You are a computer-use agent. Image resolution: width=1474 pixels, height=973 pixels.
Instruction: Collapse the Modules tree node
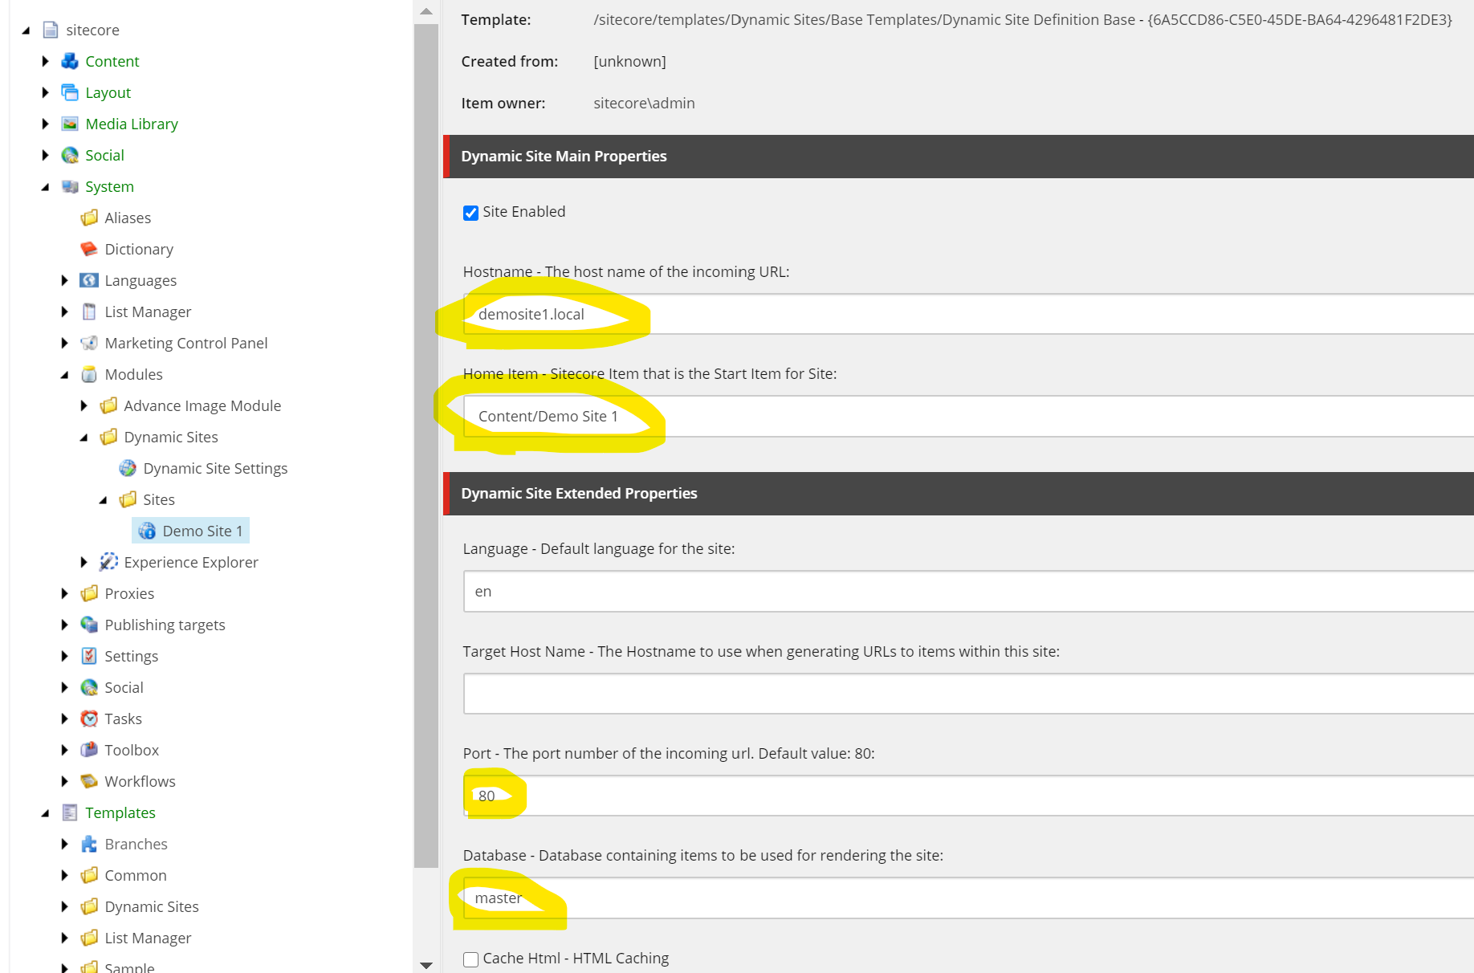64,375
